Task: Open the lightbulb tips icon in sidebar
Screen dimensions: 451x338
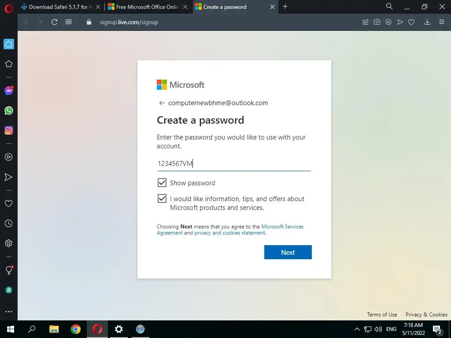Action: (x=9, y=270)
